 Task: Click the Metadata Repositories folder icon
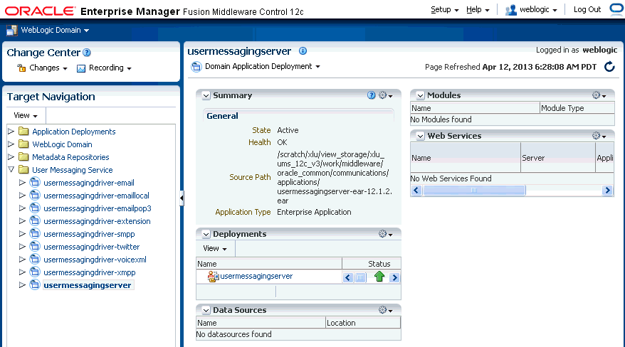click(24, 156)
